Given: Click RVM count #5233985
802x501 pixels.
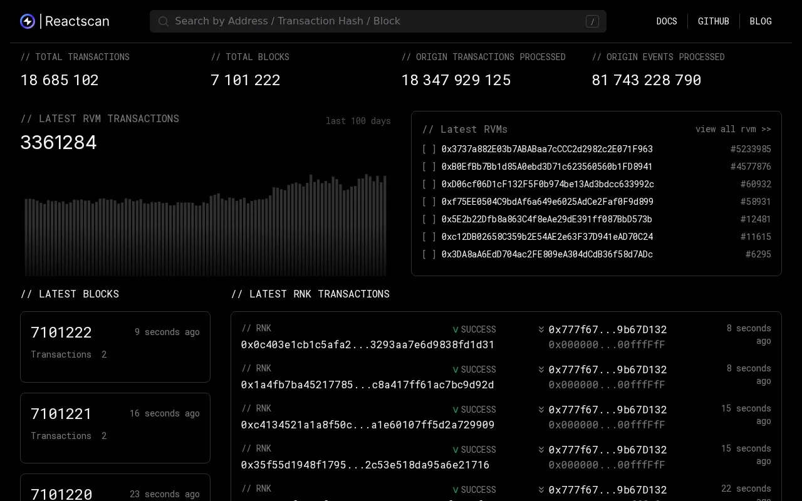Looking at the screenshot, I should click(751, 149).
